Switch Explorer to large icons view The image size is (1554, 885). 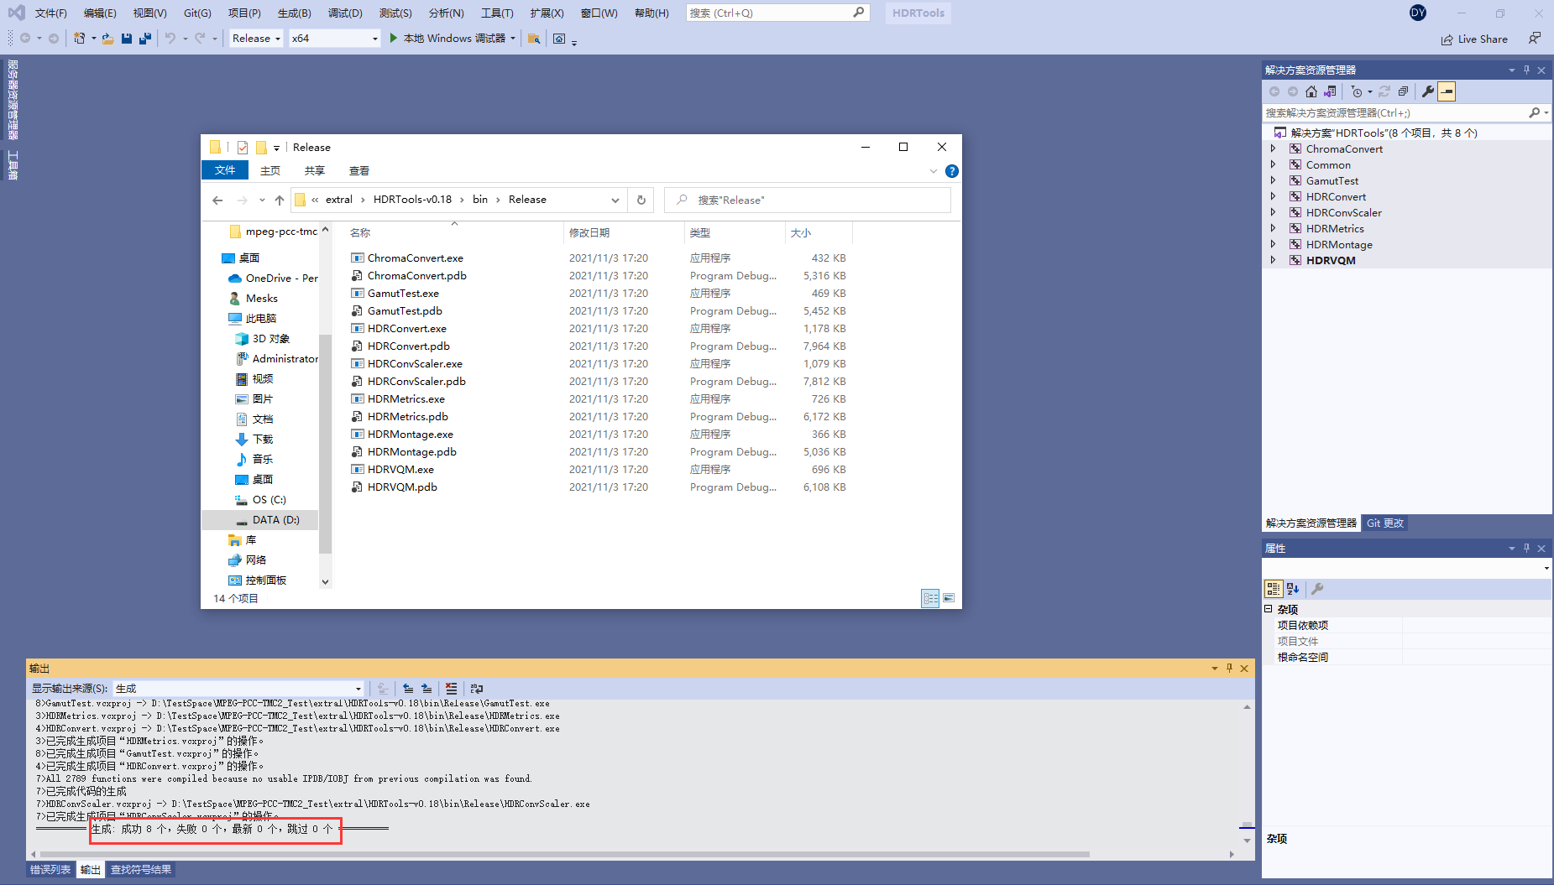click(x=949, y=598)
